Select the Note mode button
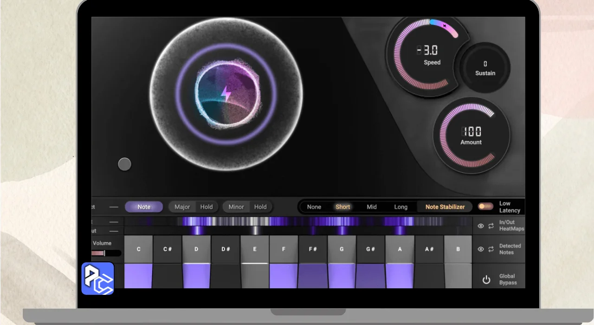 point(144,207)
